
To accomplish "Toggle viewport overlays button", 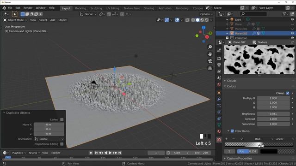I will (177, 20).
